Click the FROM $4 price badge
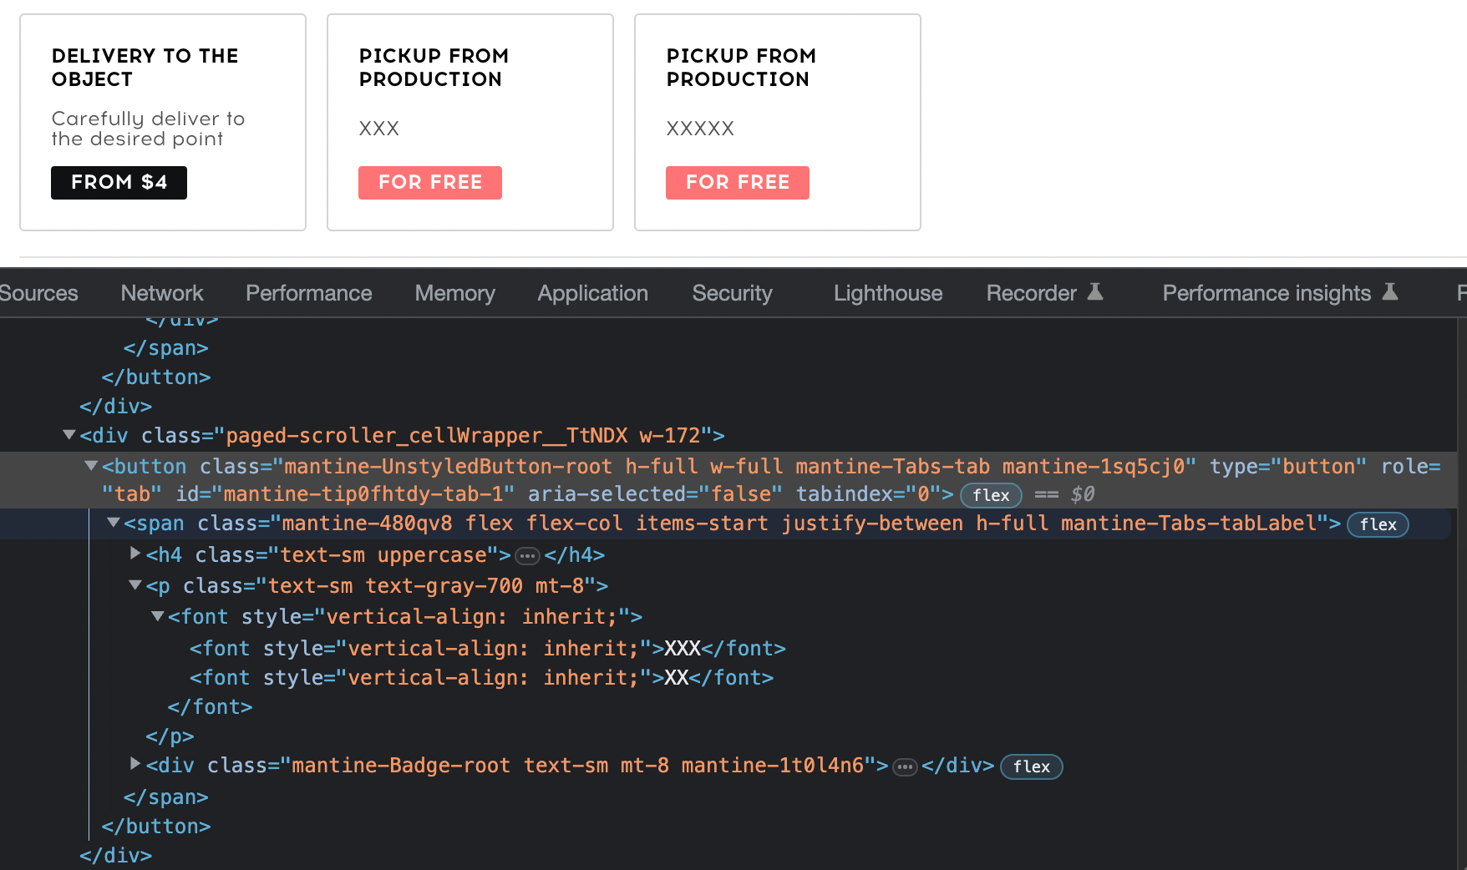Screen dimensions: 1467x870 pos(119,182)
